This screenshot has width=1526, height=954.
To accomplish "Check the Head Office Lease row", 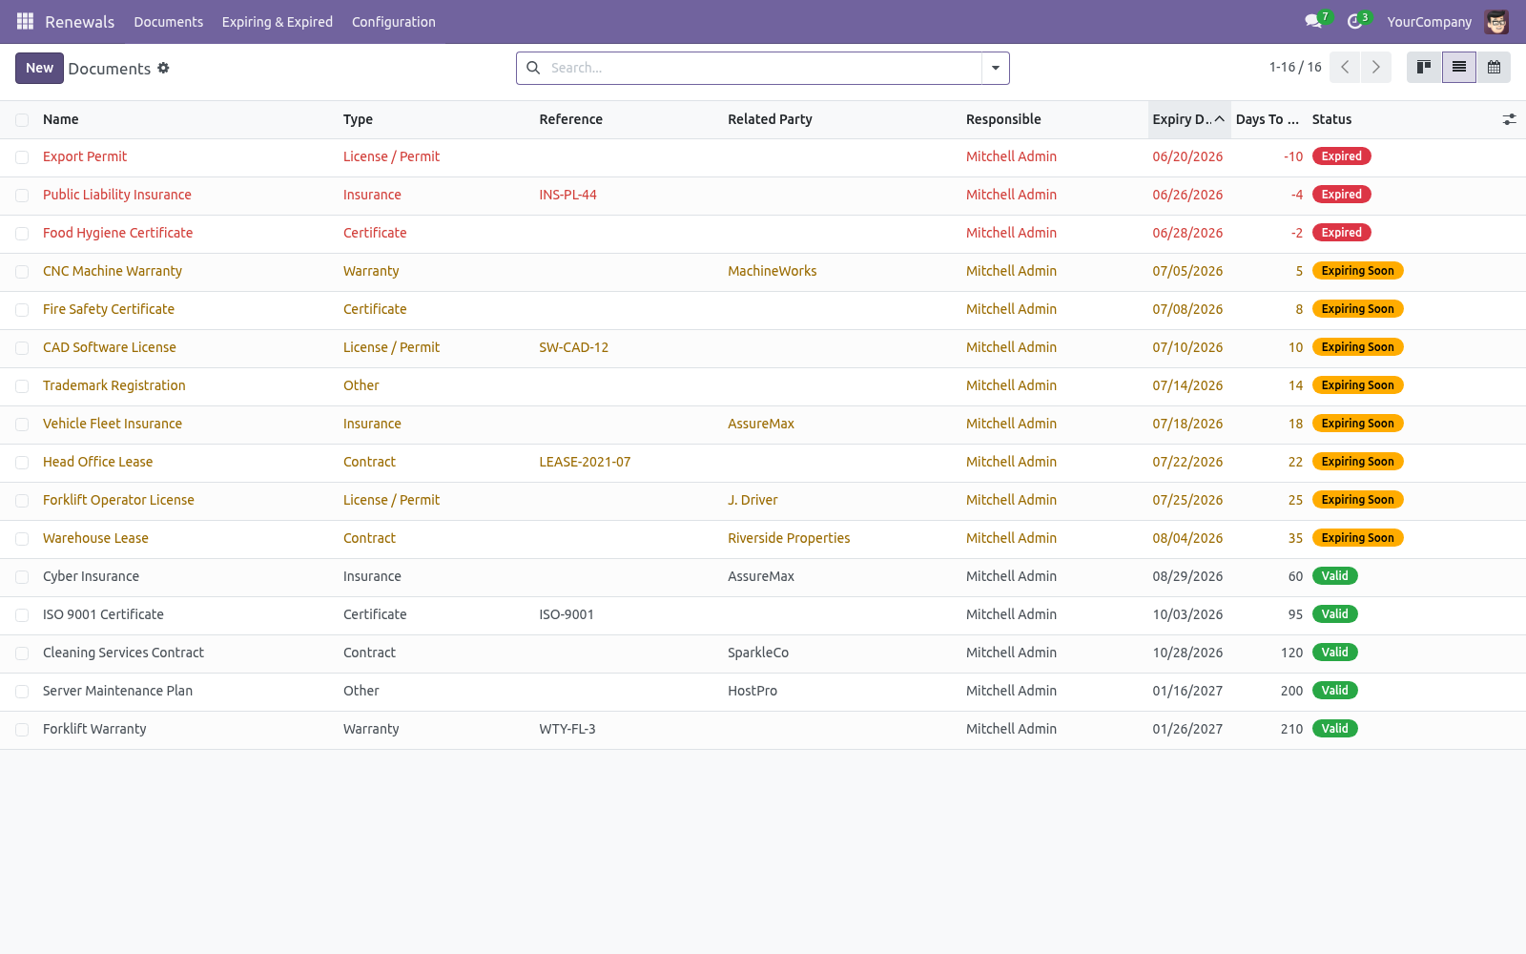I will pos(22,463).
